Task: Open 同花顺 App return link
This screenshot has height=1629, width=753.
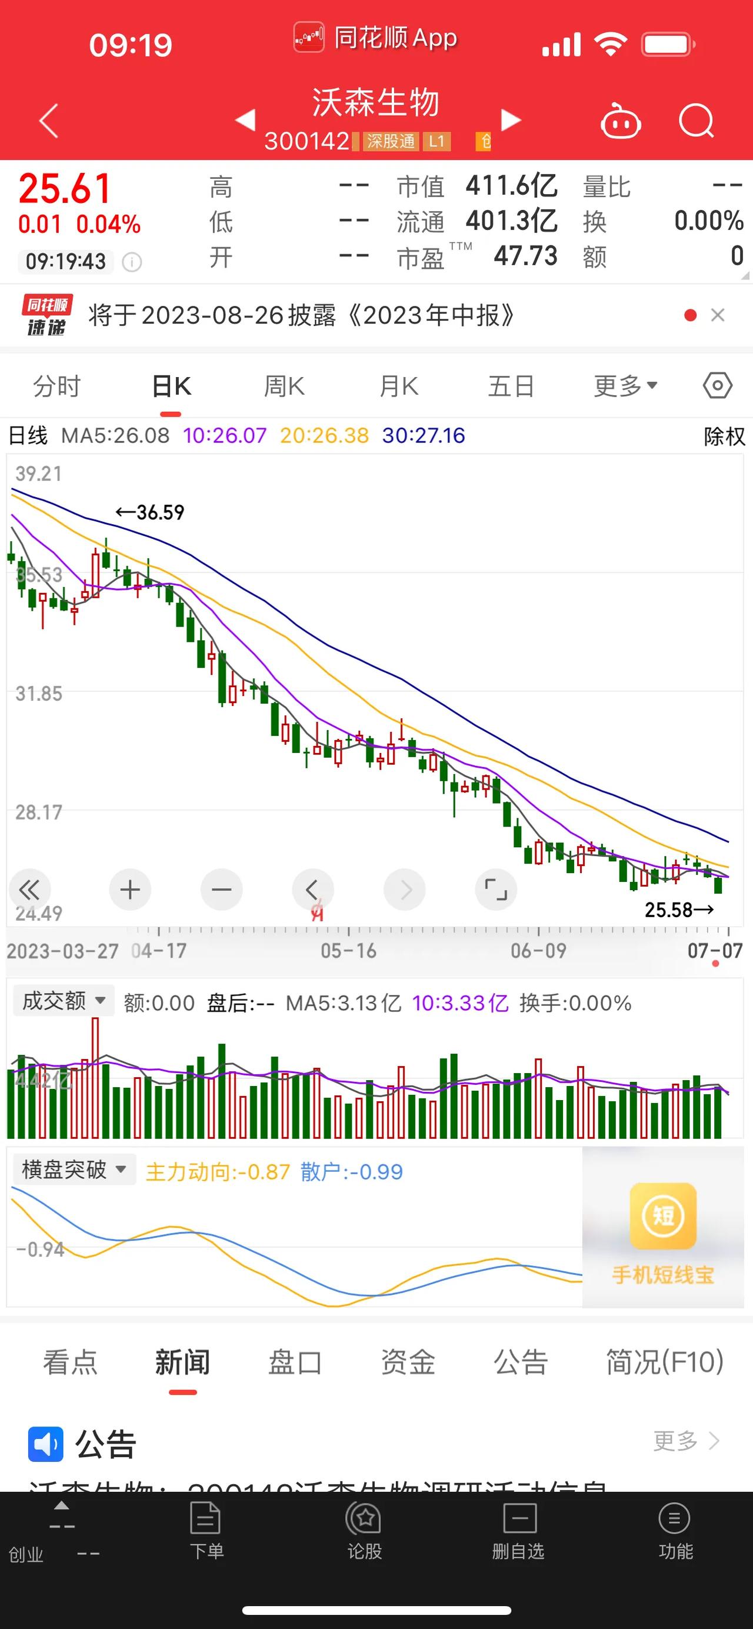Action: pyautogui.click(x=375, y=38)
